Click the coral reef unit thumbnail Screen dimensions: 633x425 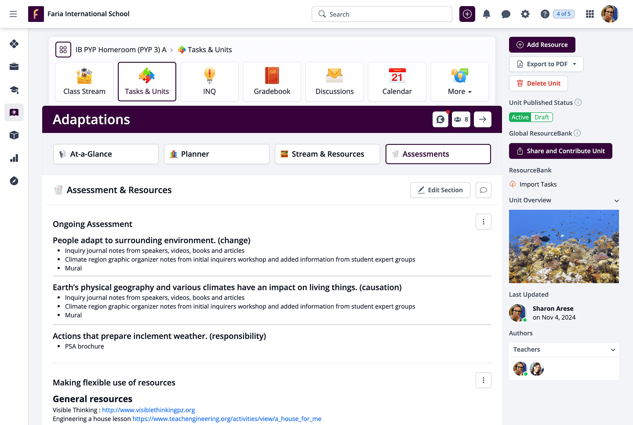(564, 246)
